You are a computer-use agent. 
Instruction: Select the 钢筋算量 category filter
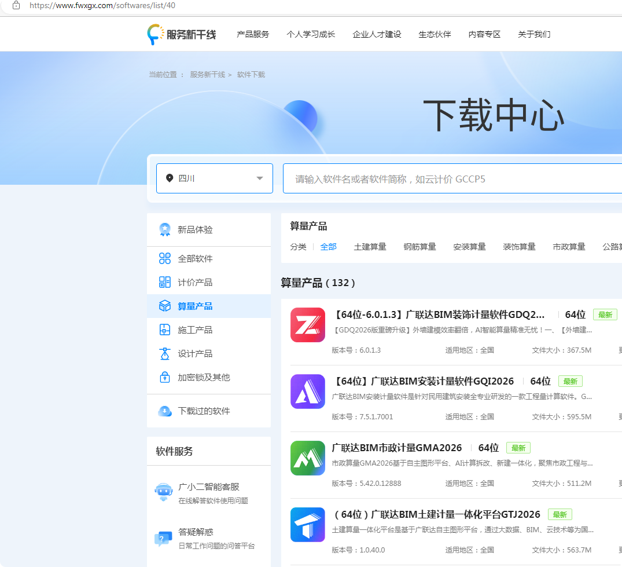(x=419, y=247)
